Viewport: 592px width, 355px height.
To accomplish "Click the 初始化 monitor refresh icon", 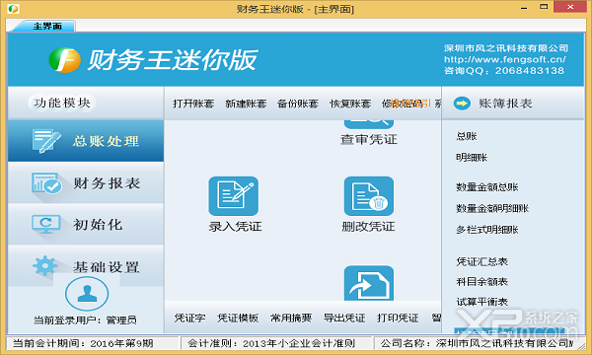I will point(46,225).
